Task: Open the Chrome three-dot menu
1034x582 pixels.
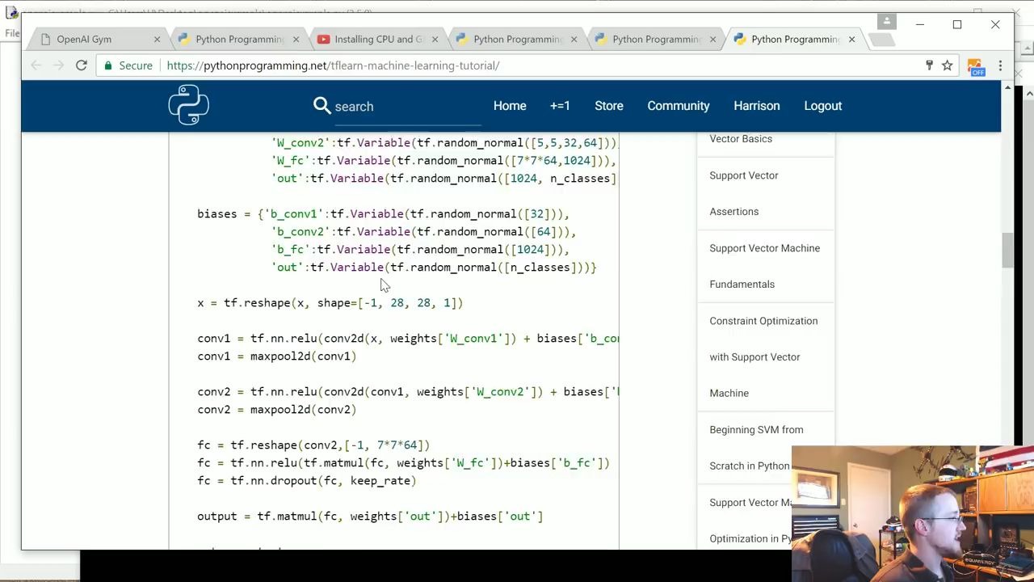Action: point(1000,65)
